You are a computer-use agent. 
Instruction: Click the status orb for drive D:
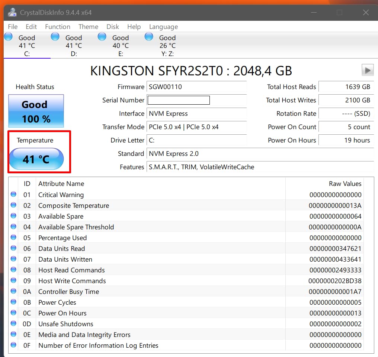[x=55, y=36]
